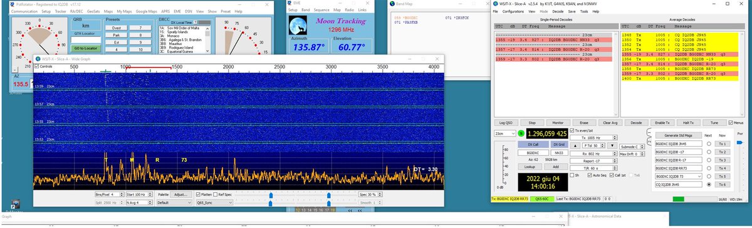The image size is (752, 228).
Task: Click the Monitor button
Action: [x=558, y=123]
